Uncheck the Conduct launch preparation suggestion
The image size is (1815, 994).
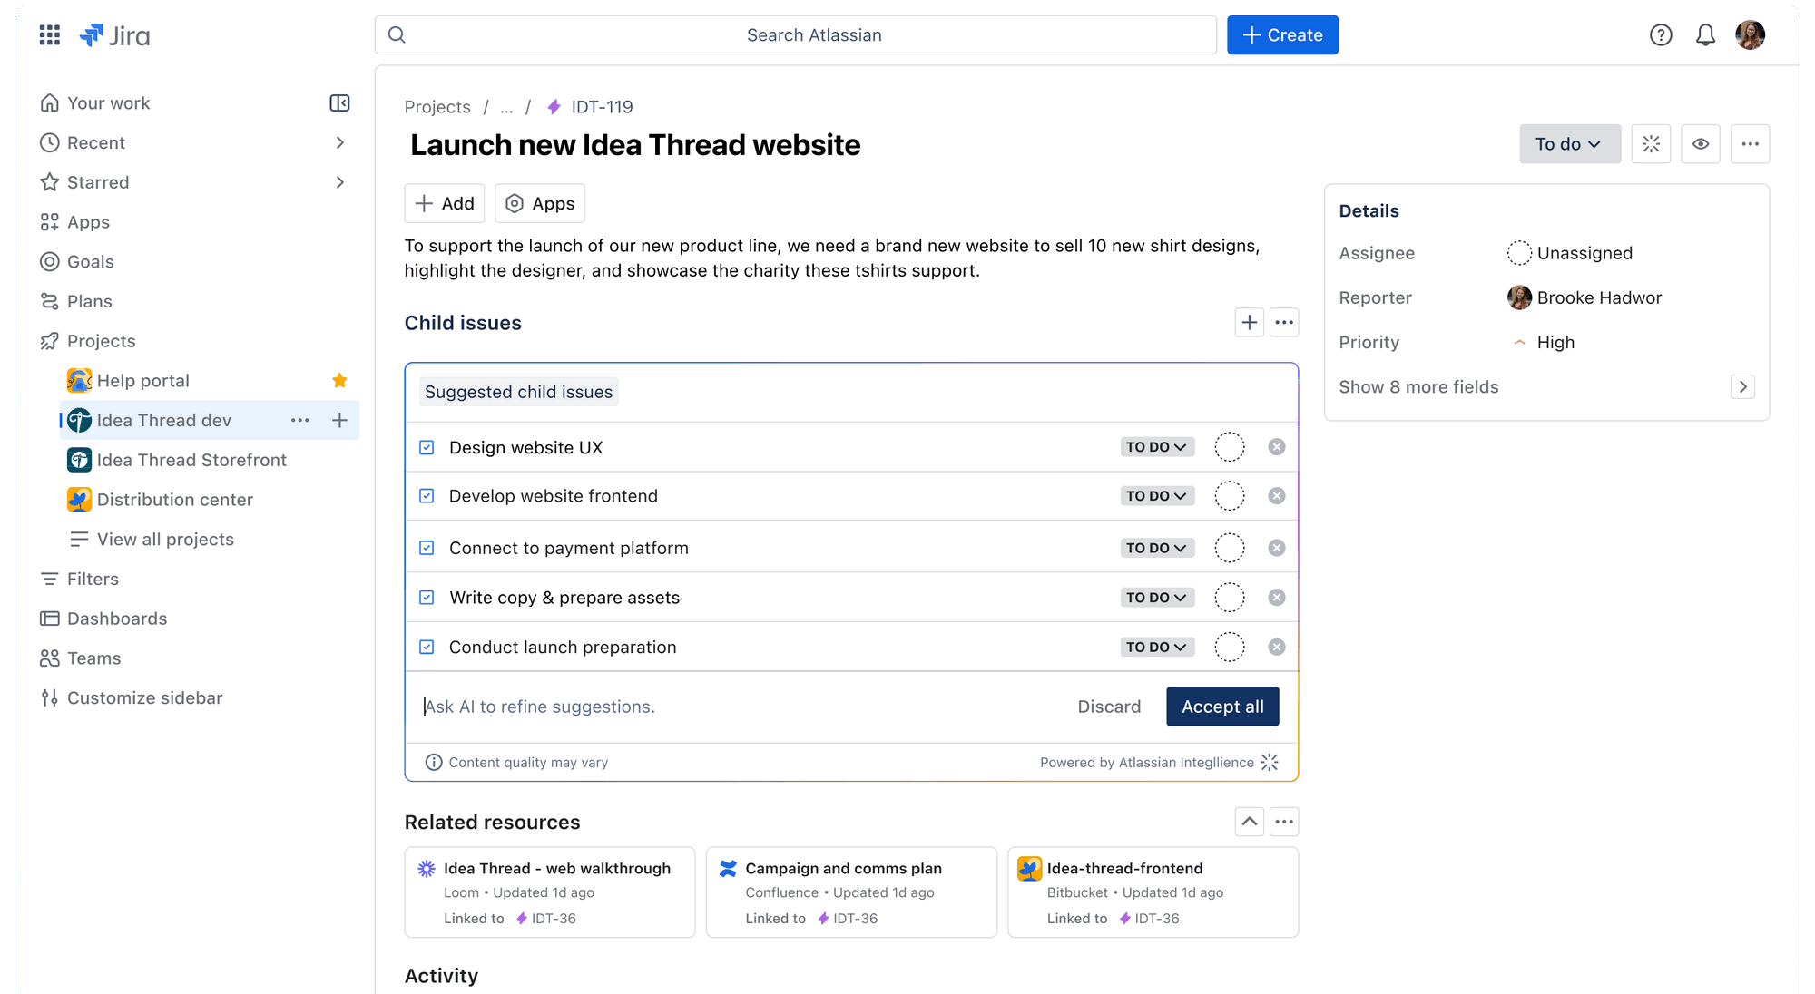point(426,647)
